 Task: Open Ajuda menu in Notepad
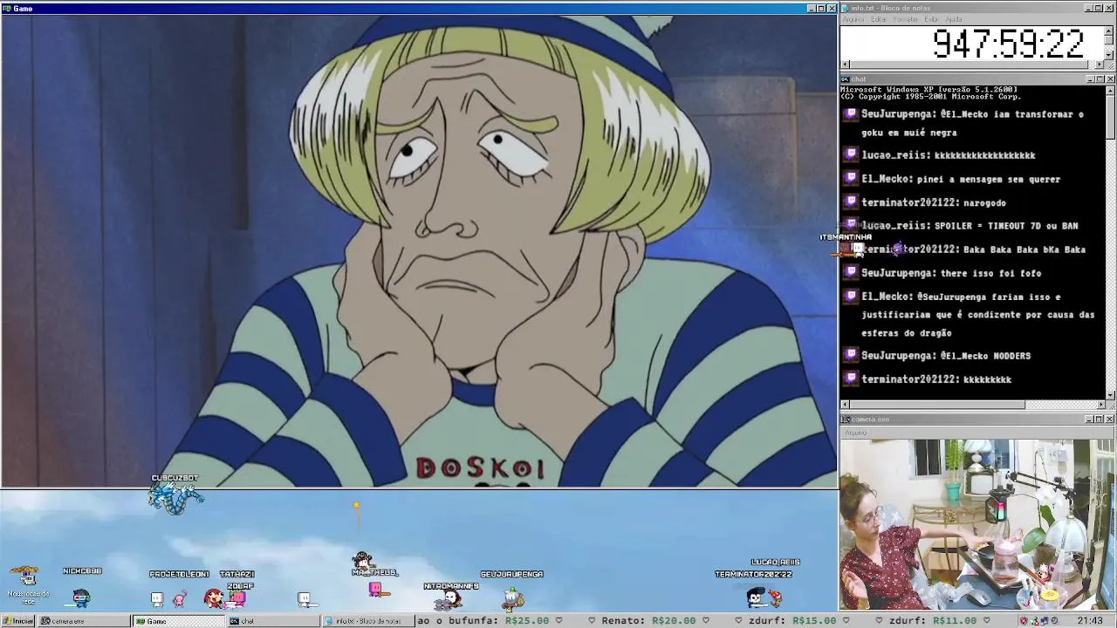[x=954, y=19]
